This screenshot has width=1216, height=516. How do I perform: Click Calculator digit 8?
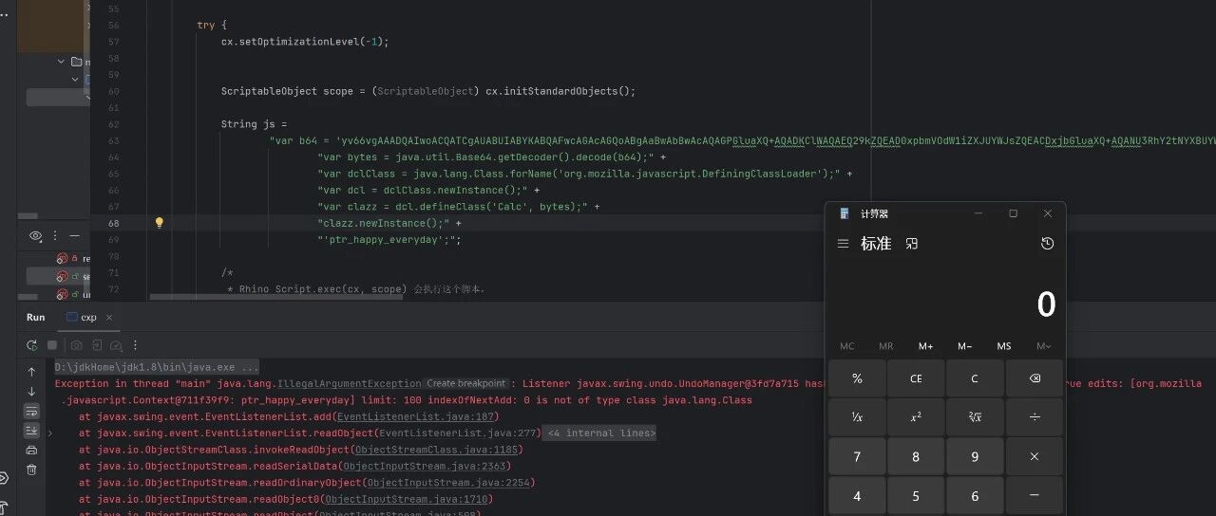pos(916,456)
